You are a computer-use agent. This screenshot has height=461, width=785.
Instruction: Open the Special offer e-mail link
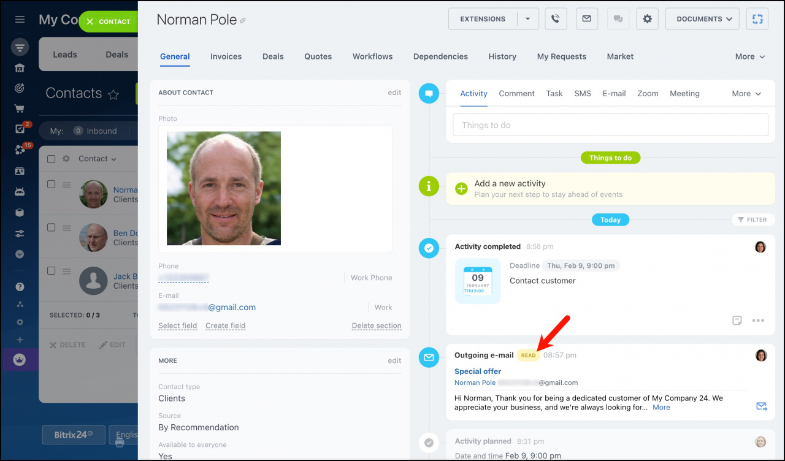(478, 371)
